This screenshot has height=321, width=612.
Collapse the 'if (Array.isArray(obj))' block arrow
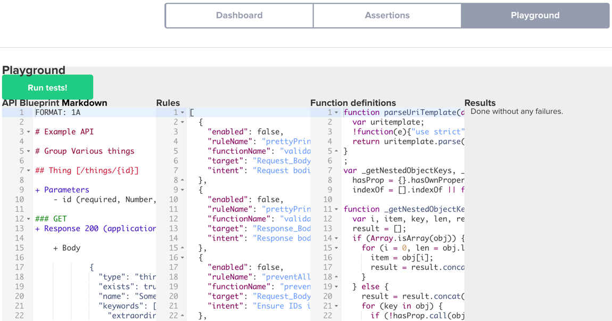tap(337, 238)
